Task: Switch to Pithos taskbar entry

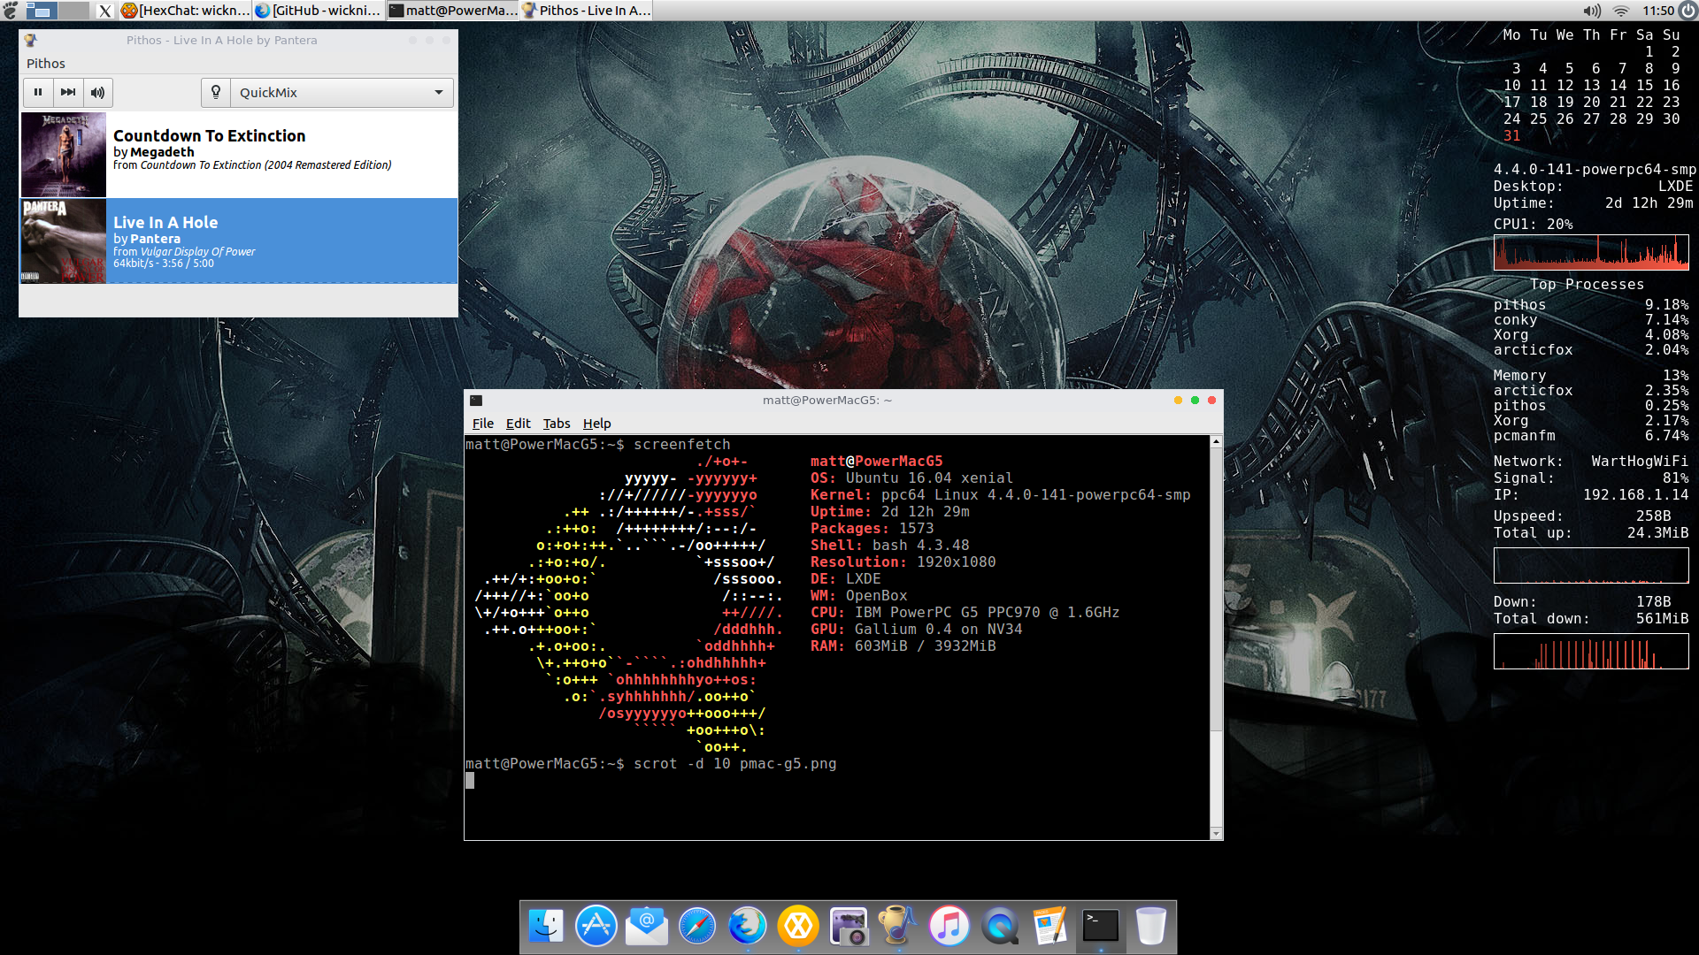Action: [x=587, y=11]
